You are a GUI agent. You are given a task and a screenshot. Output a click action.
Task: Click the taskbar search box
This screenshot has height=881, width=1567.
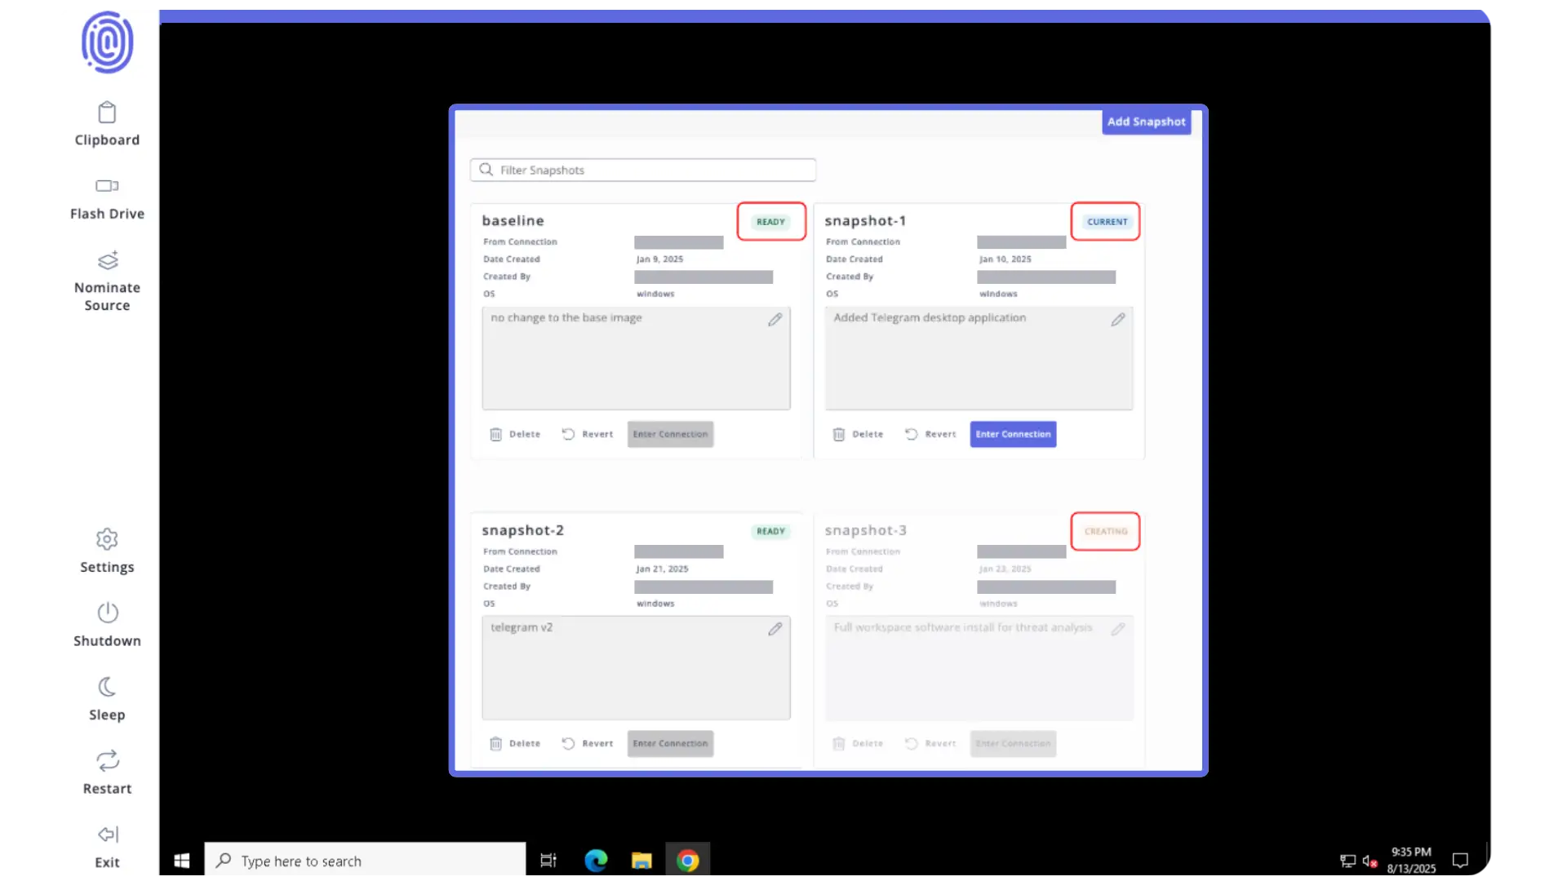(365, 861)
